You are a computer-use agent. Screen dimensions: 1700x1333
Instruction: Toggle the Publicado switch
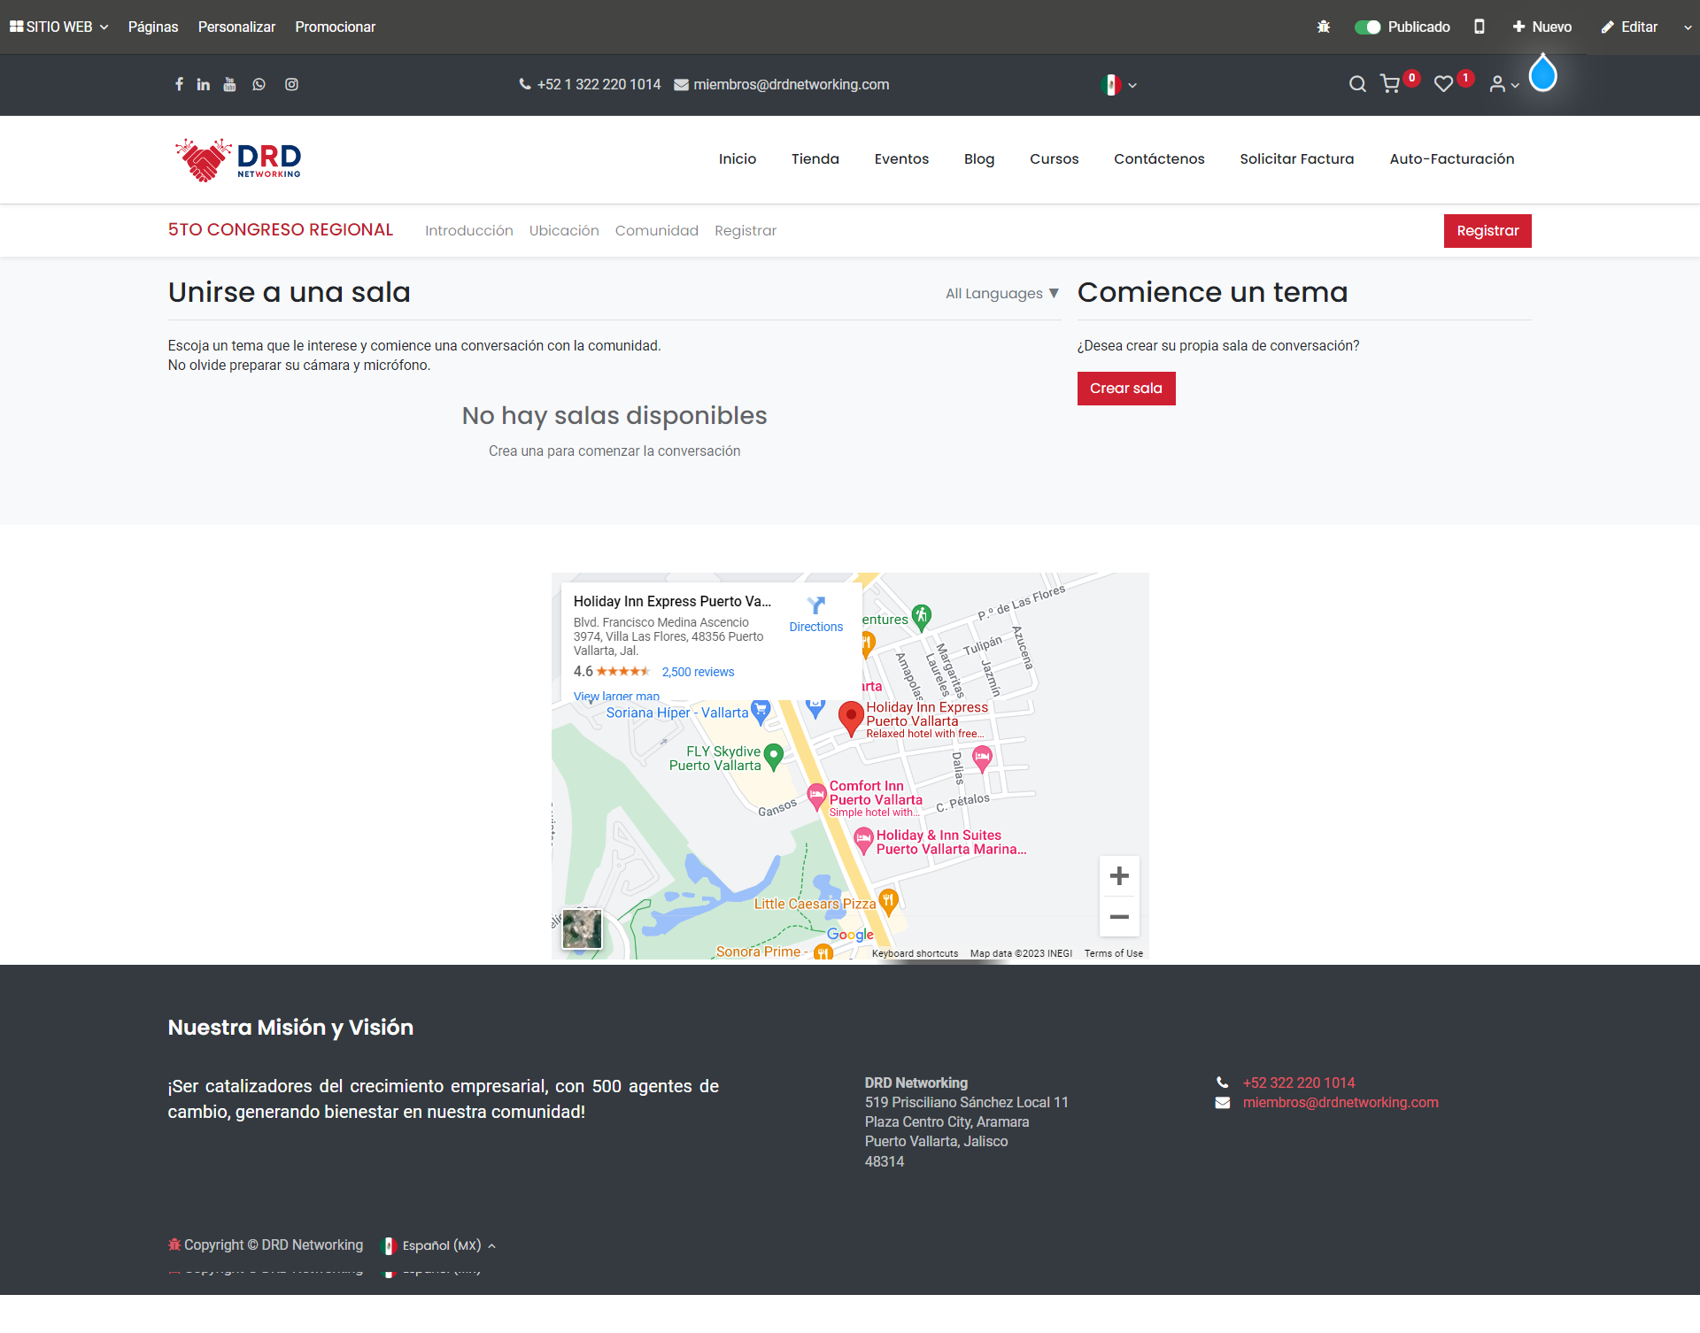1367,27
